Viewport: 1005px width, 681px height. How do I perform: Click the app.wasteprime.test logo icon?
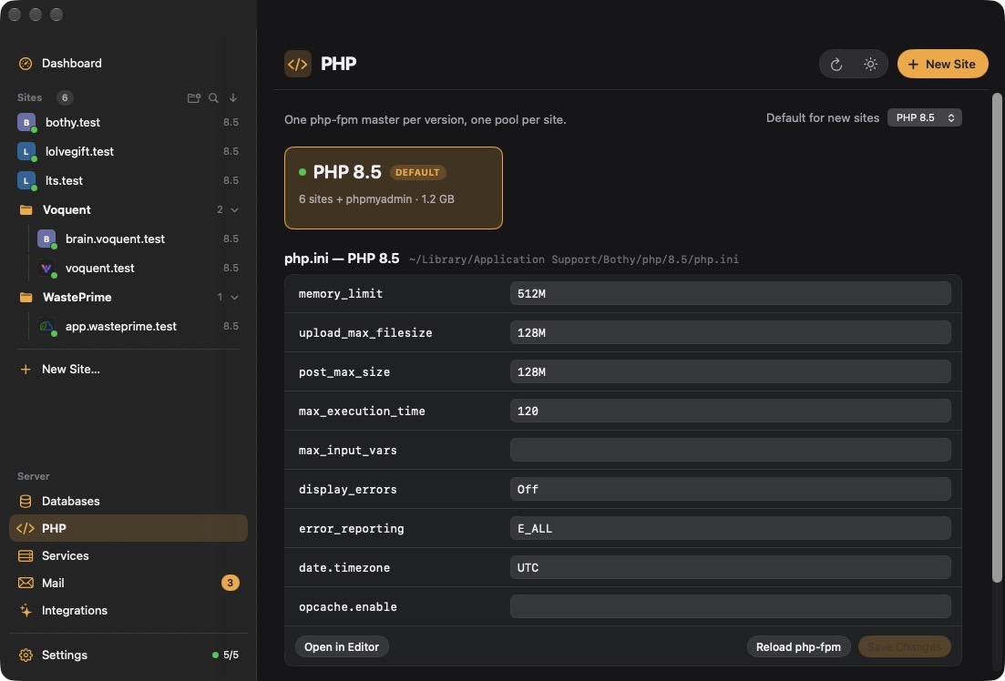[46, 326]
